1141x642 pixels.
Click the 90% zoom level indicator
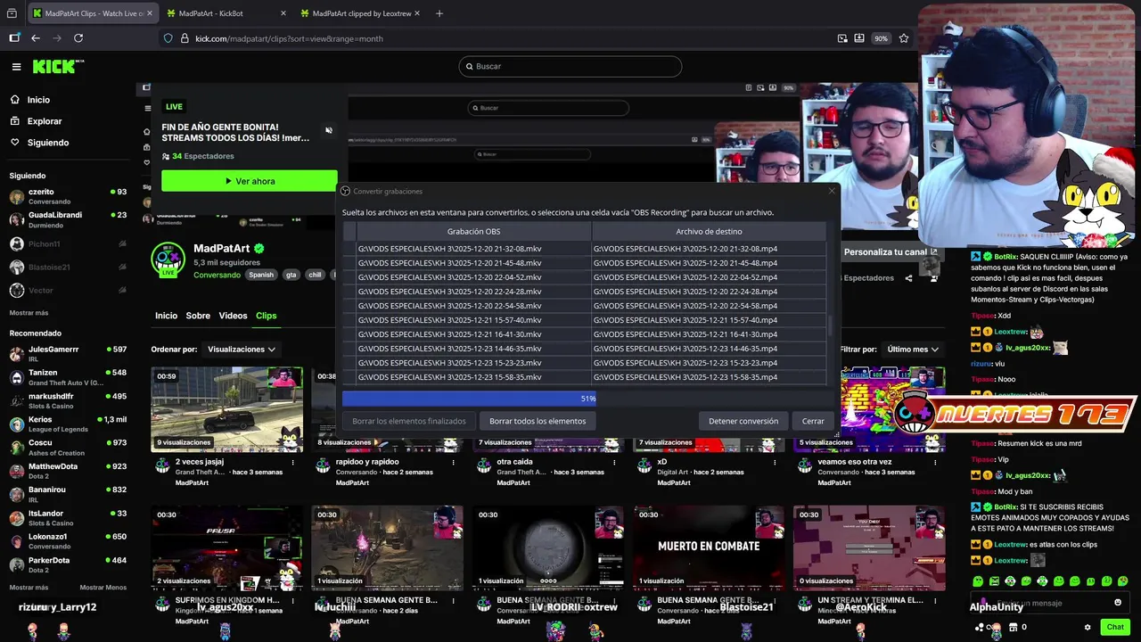881,38
